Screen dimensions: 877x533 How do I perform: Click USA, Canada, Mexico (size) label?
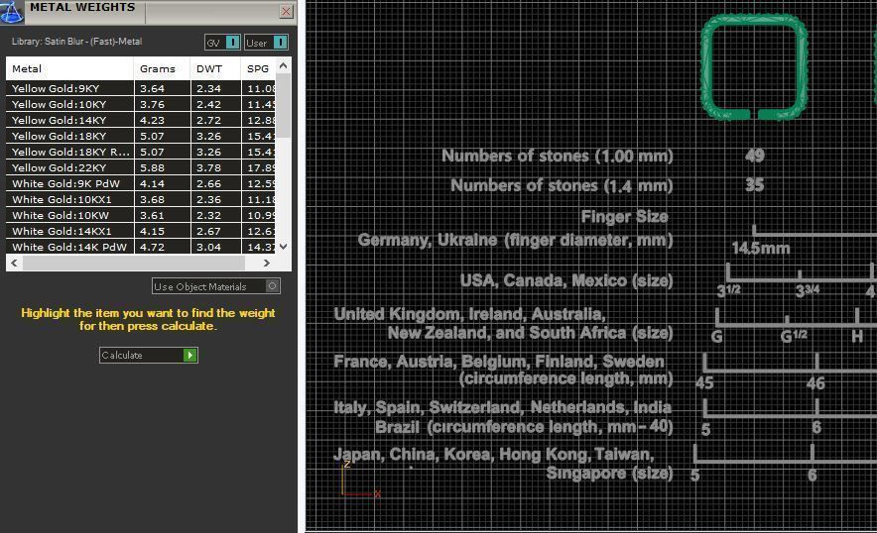pos(566,280)
